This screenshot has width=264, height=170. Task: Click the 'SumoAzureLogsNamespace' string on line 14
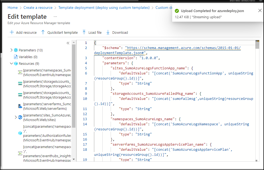click(195, 124)
